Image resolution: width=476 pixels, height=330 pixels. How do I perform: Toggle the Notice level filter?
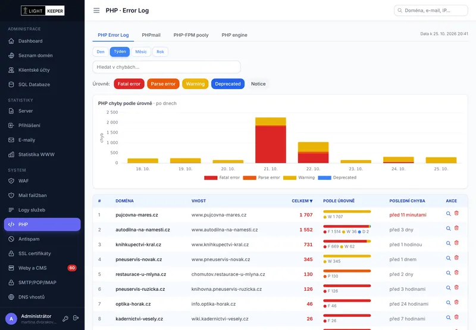[x=258, y=84]
